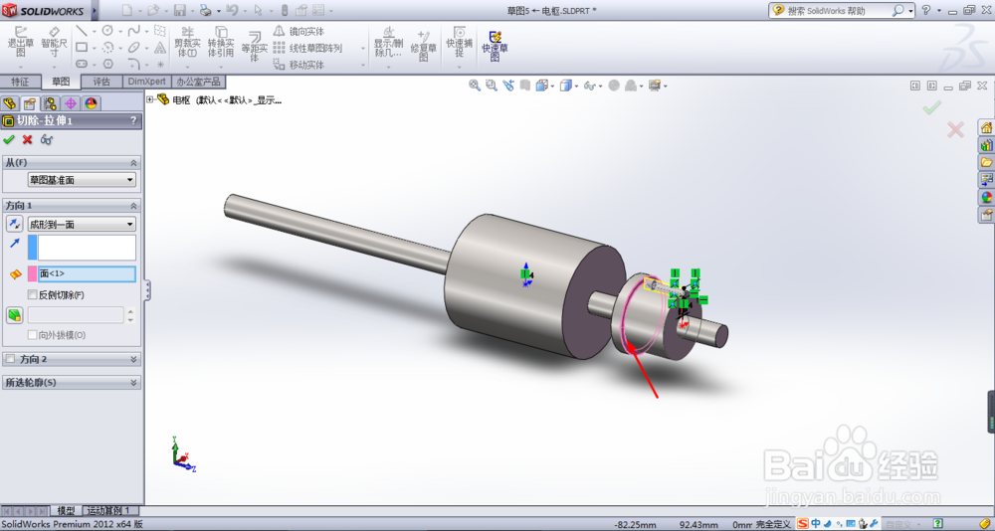Click the empty direction of extrusion field
This screenshot has width=995, height=531.
pos(87,248)
